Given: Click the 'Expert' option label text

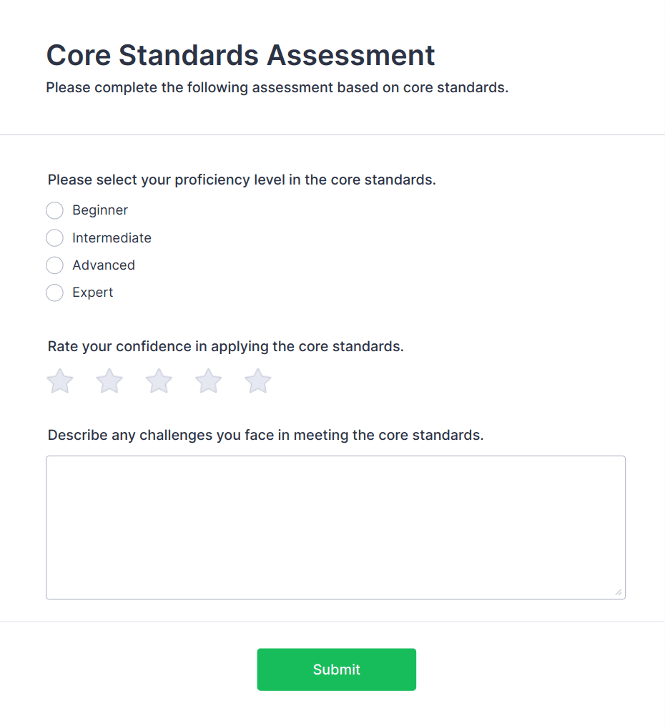Looking at the screenshot, I should [93, 293].
